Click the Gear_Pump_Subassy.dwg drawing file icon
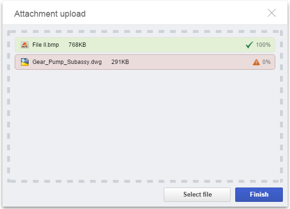The image size is (290, 209). [25, 62]
